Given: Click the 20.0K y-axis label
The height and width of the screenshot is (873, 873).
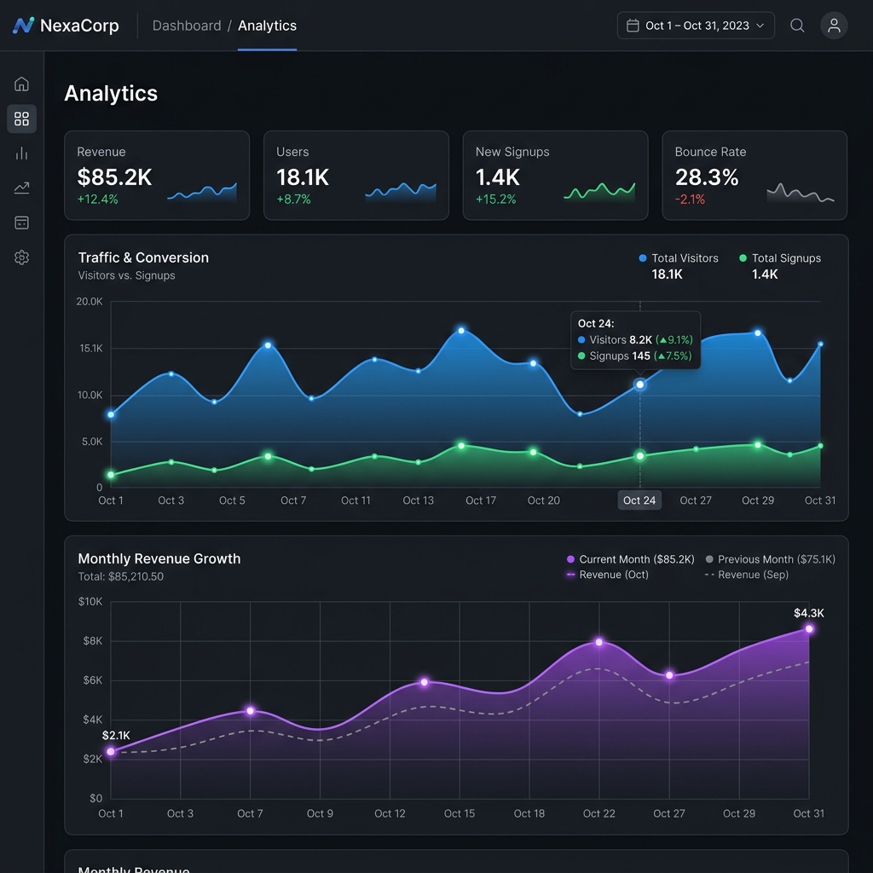Looking at the screenshot, I should [90, 301].
